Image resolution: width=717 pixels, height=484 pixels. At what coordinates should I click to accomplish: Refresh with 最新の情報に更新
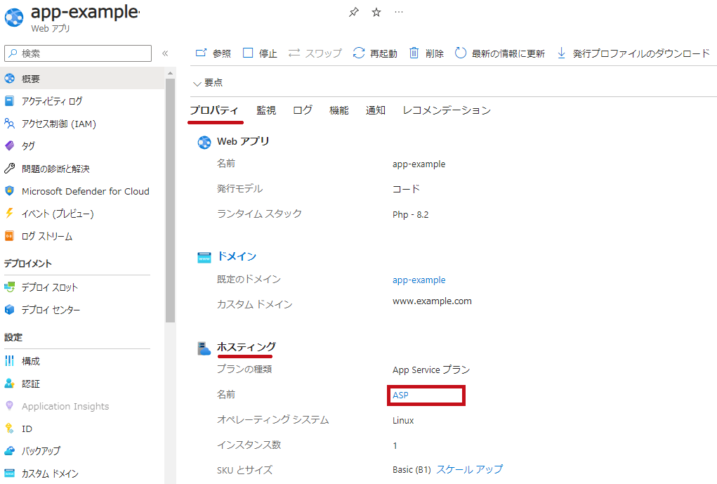(x=500, y=53)
